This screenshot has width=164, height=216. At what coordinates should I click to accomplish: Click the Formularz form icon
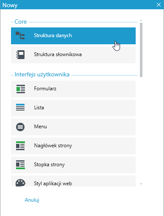click(x=21, y=89)
